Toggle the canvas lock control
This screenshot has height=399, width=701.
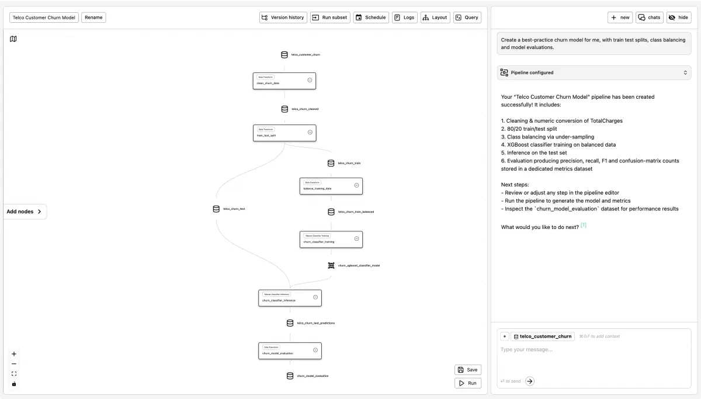coord(13,384)
